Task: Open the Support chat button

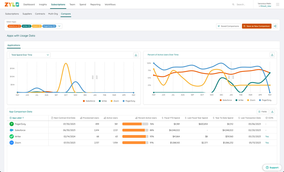Action: point(272,167)
